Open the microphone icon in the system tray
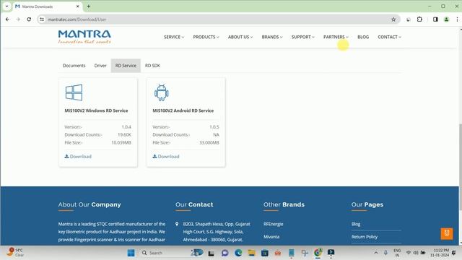 [385, 253]
